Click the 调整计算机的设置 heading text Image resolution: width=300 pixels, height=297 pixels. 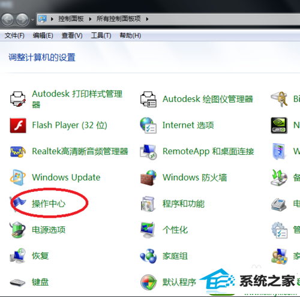point(42,58)
